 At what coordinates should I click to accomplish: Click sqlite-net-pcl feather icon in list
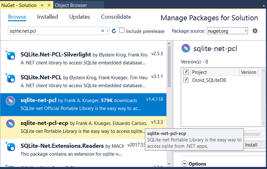(10, 101)
